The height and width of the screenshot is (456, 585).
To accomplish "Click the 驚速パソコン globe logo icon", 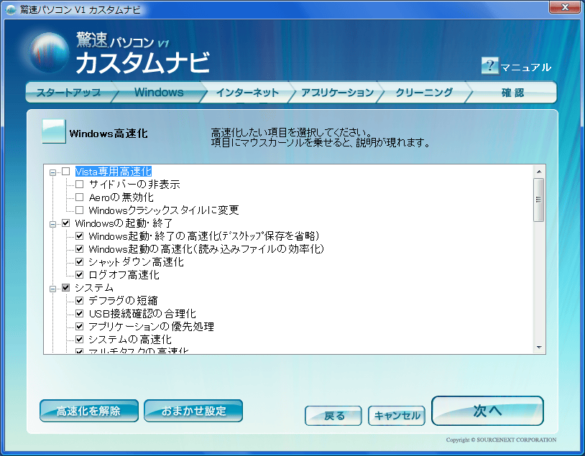I will click(49, 52).
